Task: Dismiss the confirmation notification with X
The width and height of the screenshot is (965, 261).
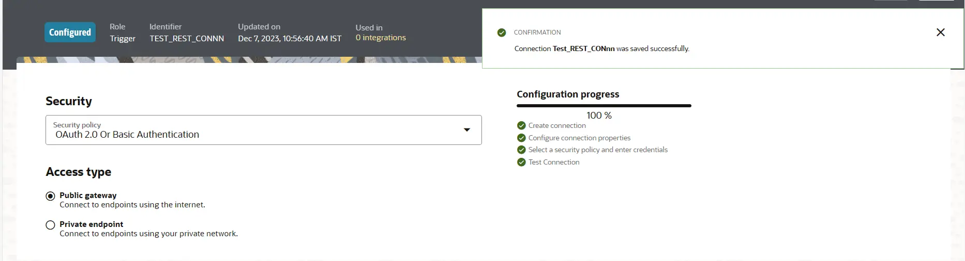Action: pyautogui.click(x=940, y=32)
